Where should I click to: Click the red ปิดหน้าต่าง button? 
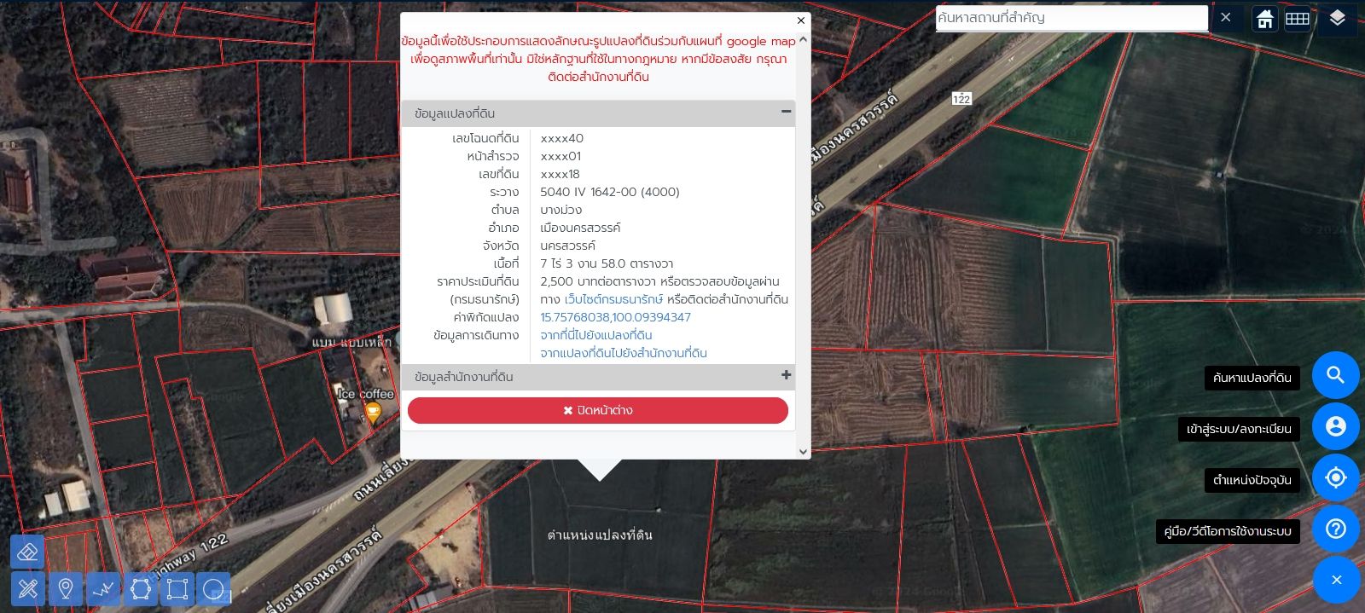[598, 410]
